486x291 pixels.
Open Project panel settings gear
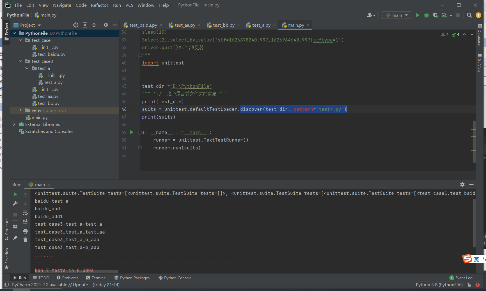[x=106, y=25]
